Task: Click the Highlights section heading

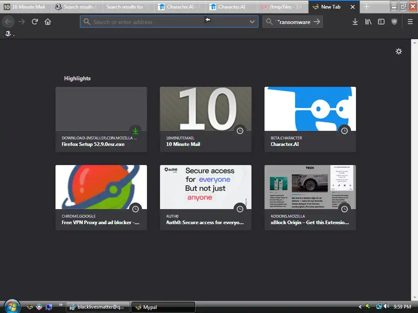Action: [x=77, y=78]
